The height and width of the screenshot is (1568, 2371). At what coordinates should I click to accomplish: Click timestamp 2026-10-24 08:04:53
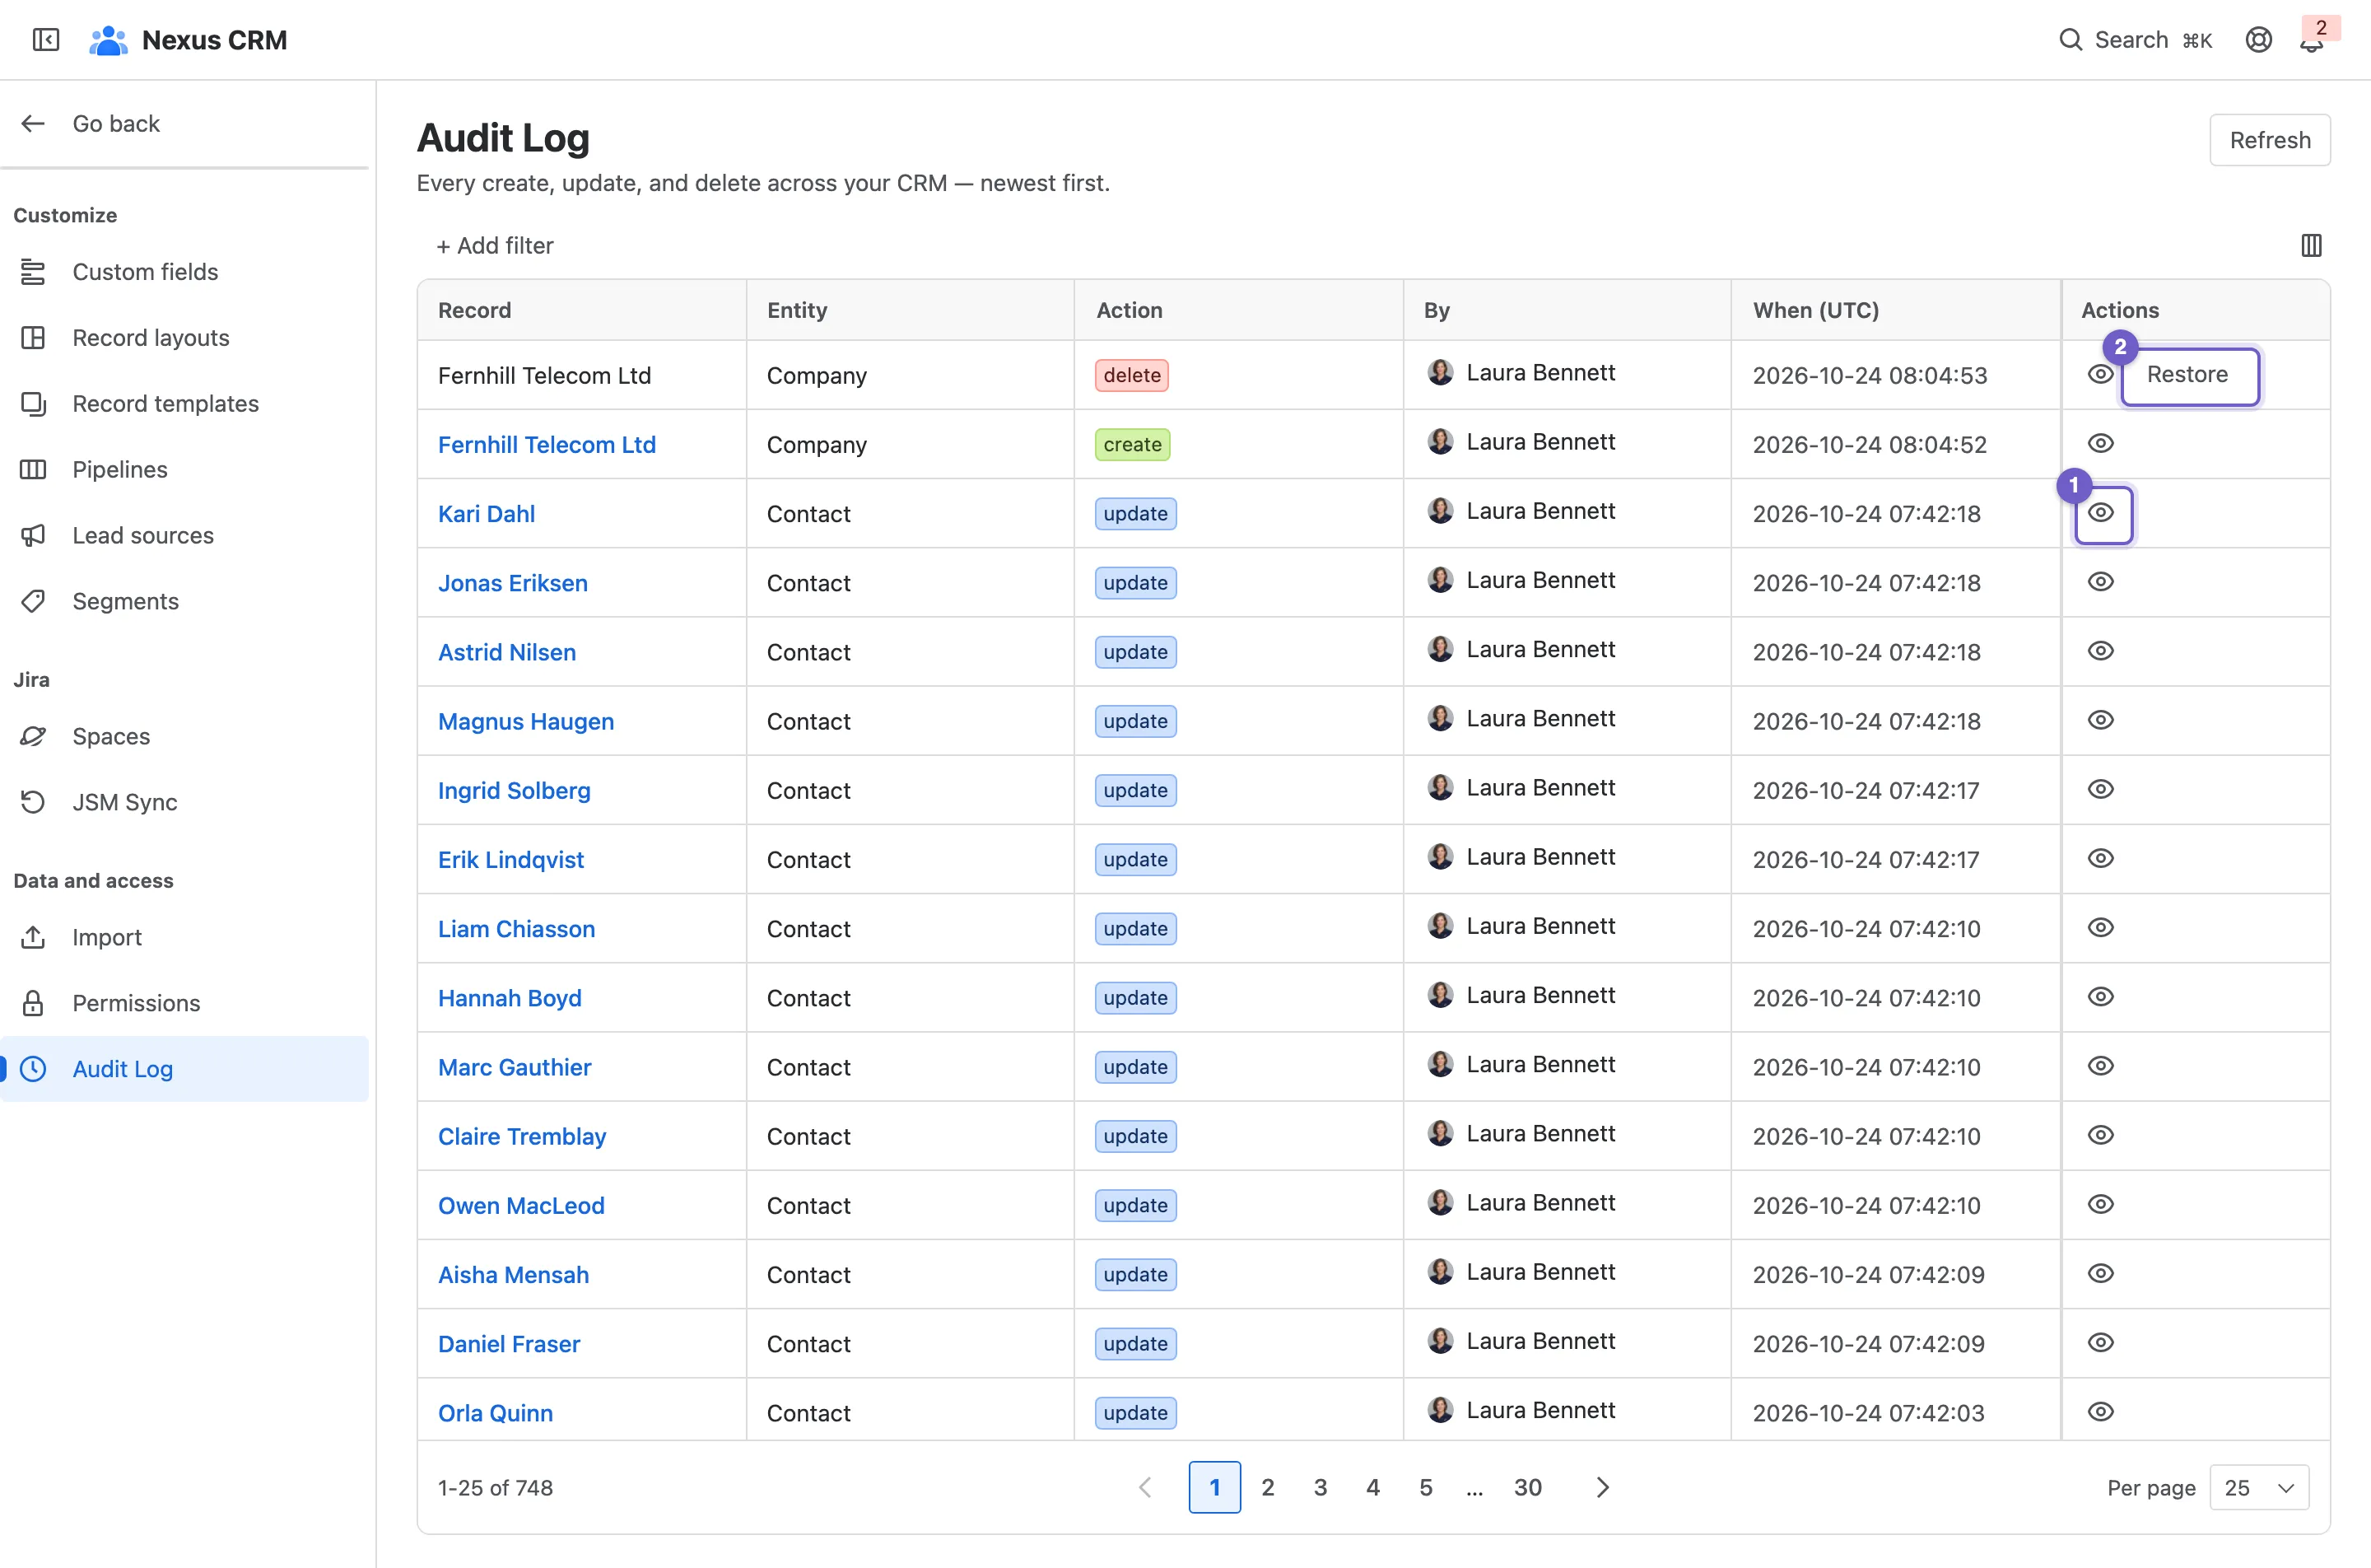coord(1869,376)
